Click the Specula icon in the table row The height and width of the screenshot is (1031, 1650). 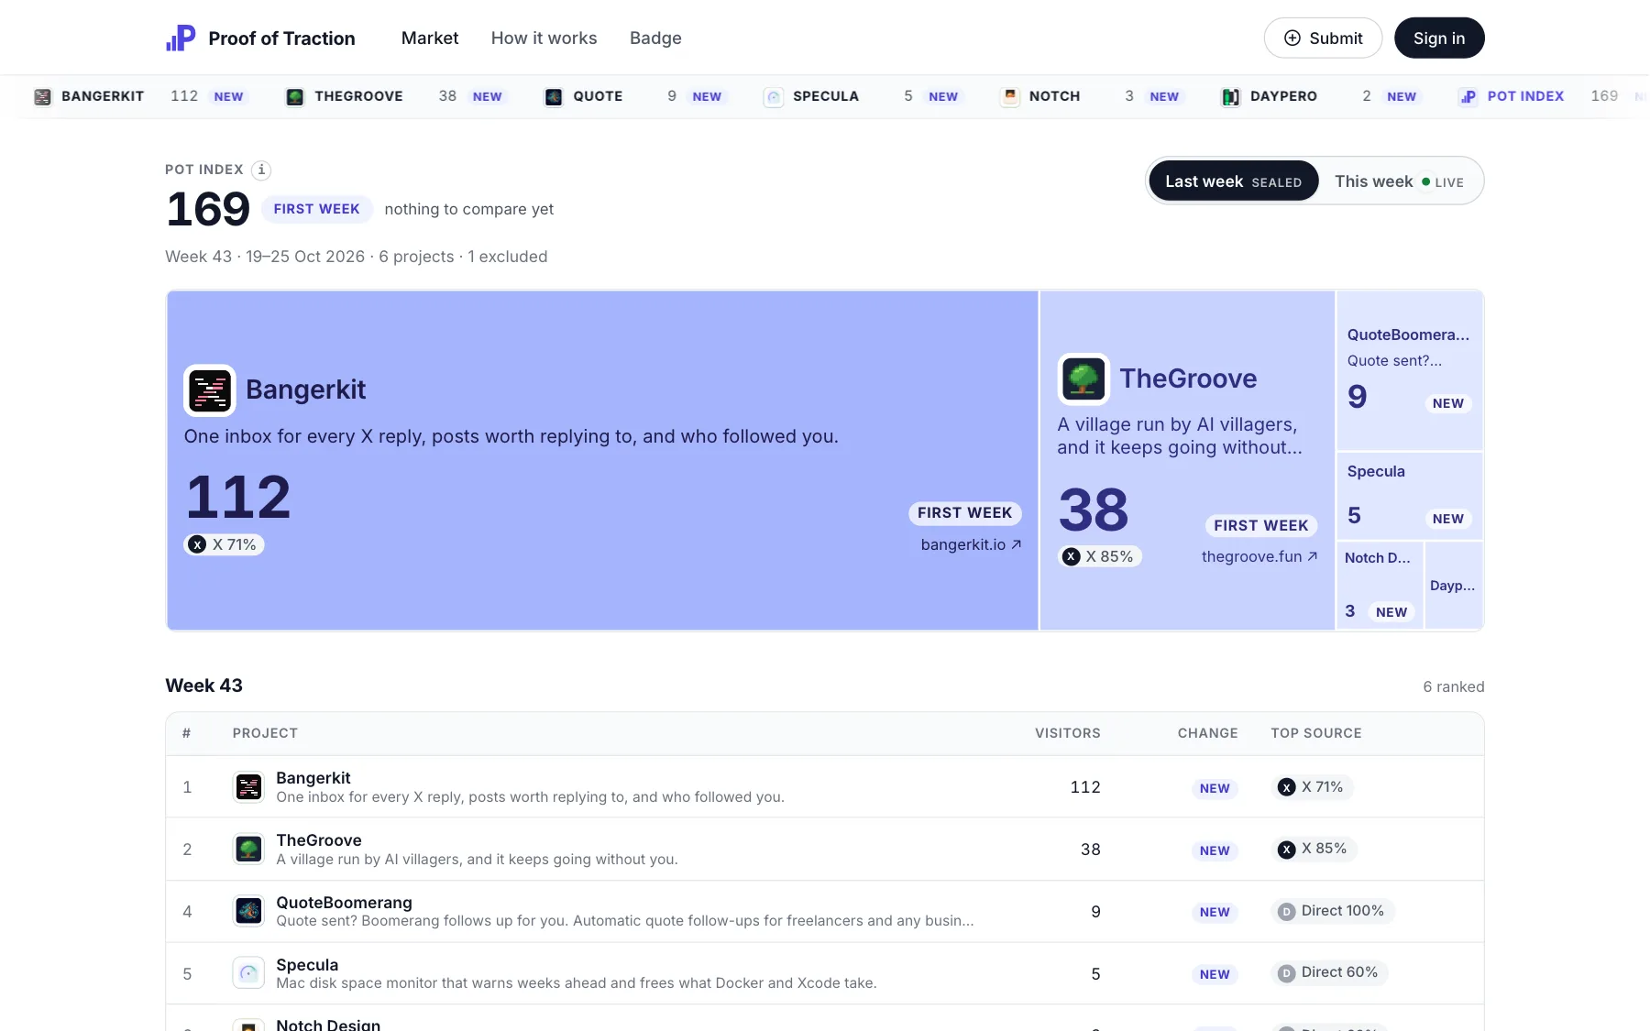click(x=248, y=973)
